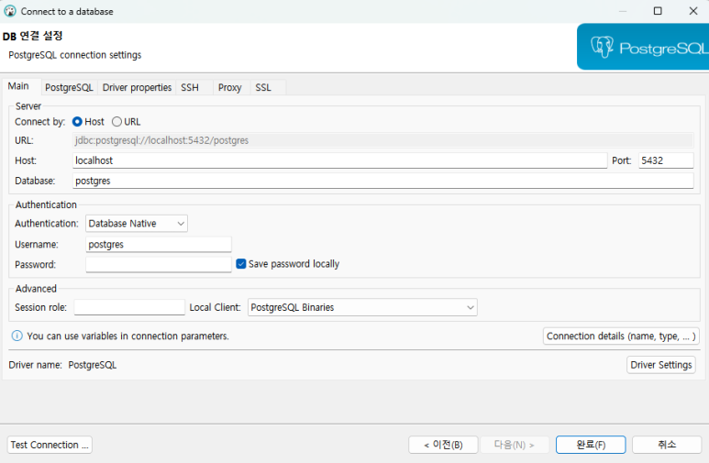Image resolution: width=709 pixels, height=463 pixels.
Task: Click the Password input field
Action: click(159, 265)
